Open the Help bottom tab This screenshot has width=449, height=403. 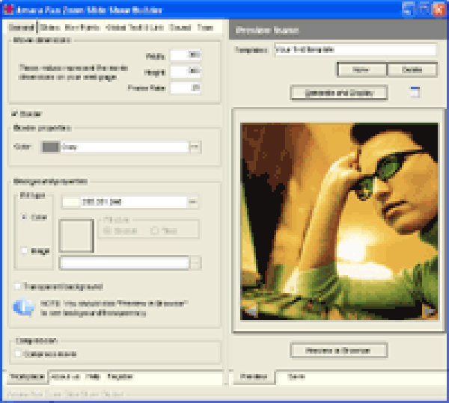pos(93,377)
